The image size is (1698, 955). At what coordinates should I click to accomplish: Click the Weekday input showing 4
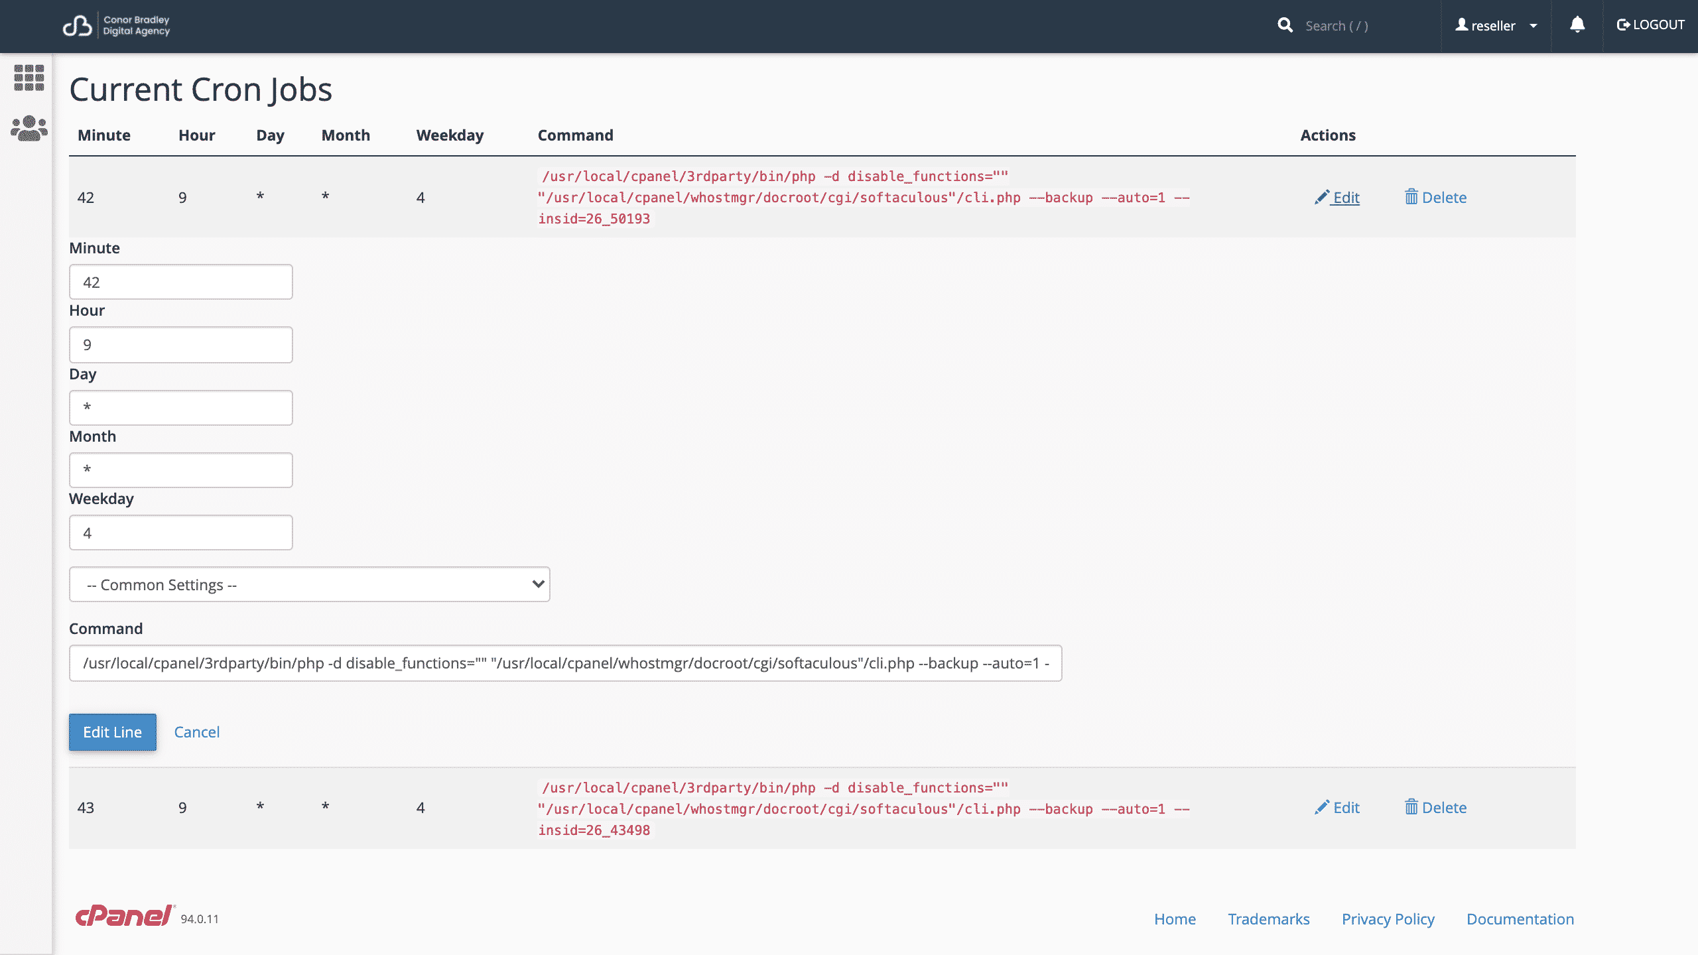[x=181, y=533]
